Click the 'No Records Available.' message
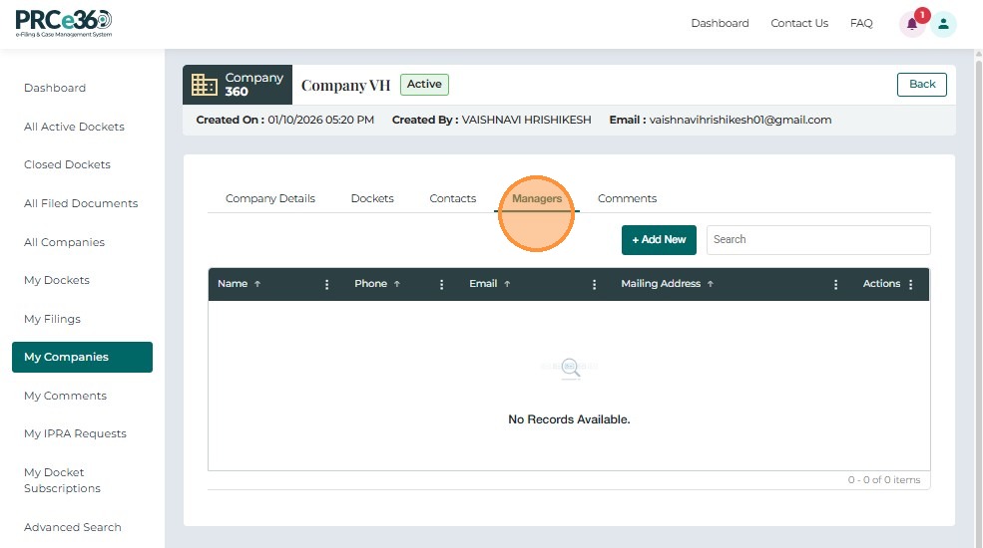Viewport: 983px width, 548px height. coord(569,419)
